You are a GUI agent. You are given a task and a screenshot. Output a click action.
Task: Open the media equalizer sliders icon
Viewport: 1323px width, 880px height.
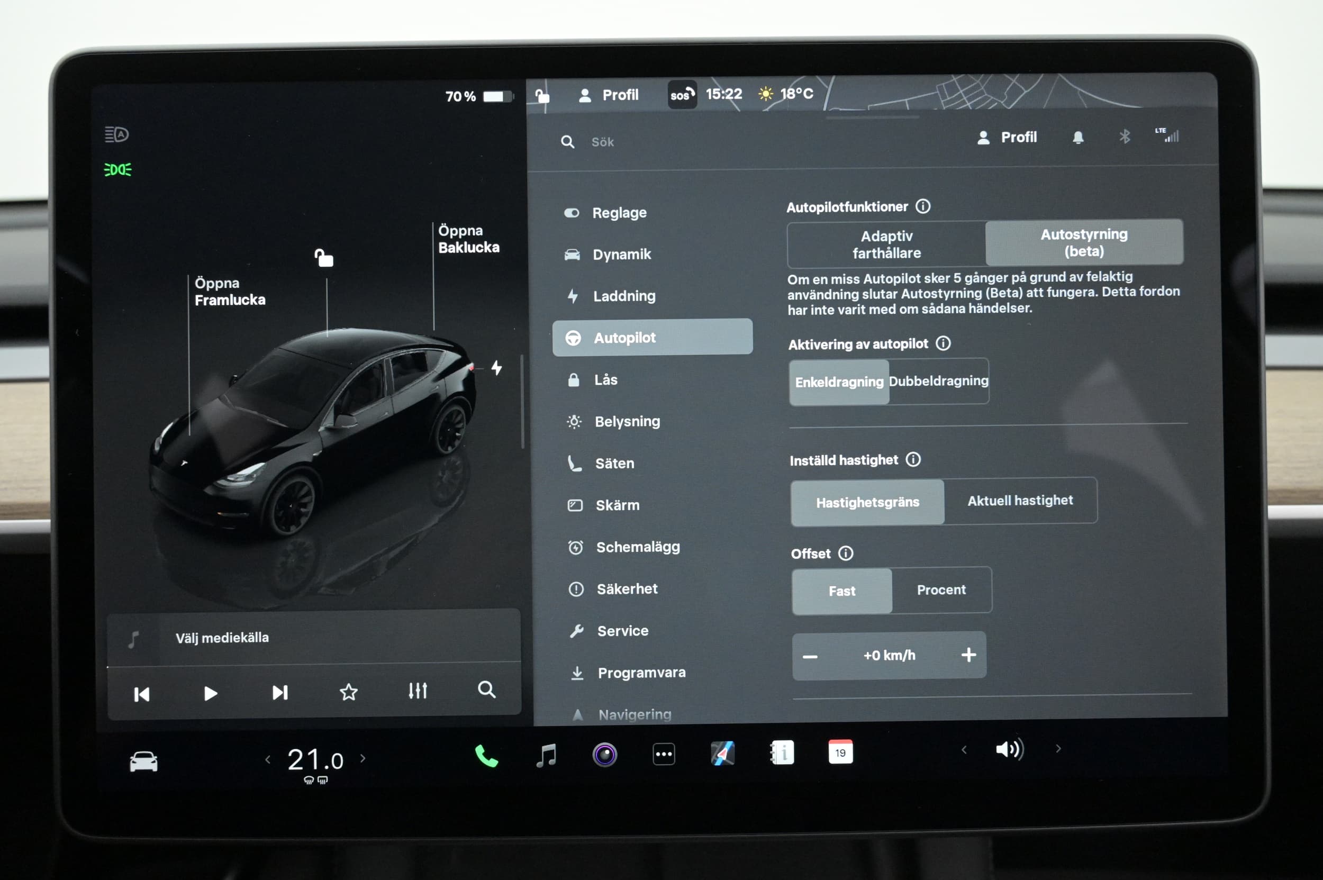click(x=418, y=691)
